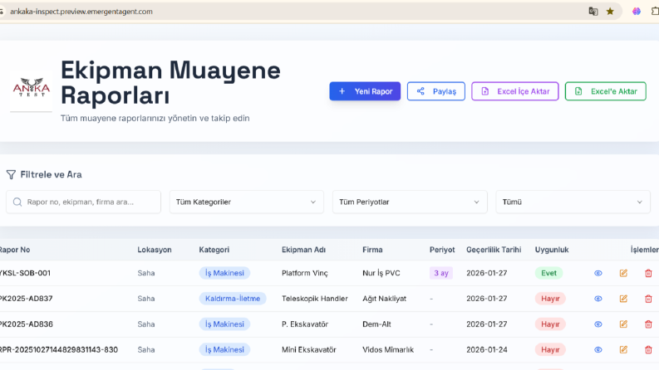Click the Rapor No column header
Image resolution: width=659 pixels, height=370 pixels.
[x=15, y=250]
